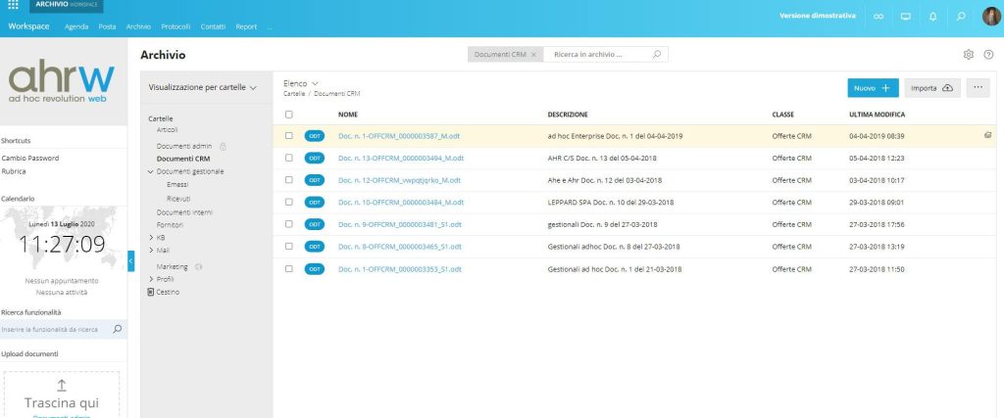Screen dimensions: 1004x418
Task: Click the help question mark icon
Action: pos(988,55)
